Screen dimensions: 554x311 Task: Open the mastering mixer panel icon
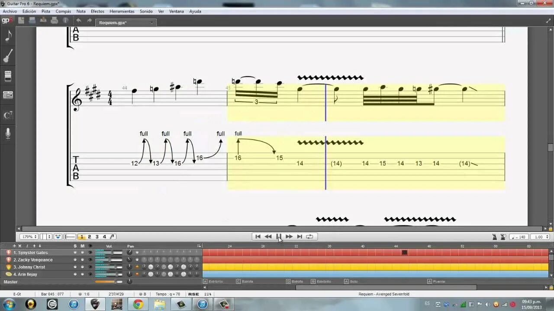(8, 95)
